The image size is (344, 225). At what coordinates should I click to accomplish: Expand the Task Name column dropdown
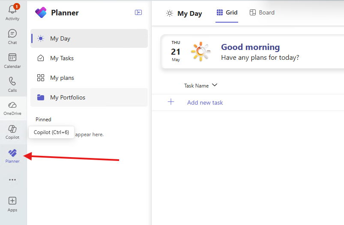215,85
